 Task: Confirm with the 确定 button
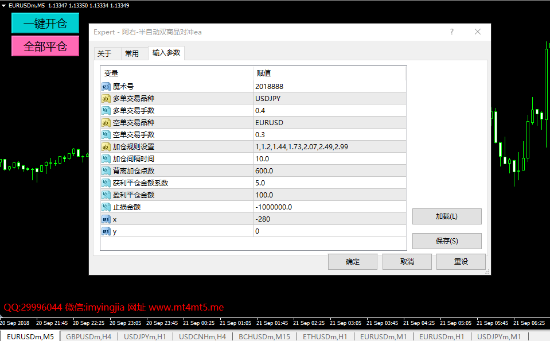[x=353, y=262]
